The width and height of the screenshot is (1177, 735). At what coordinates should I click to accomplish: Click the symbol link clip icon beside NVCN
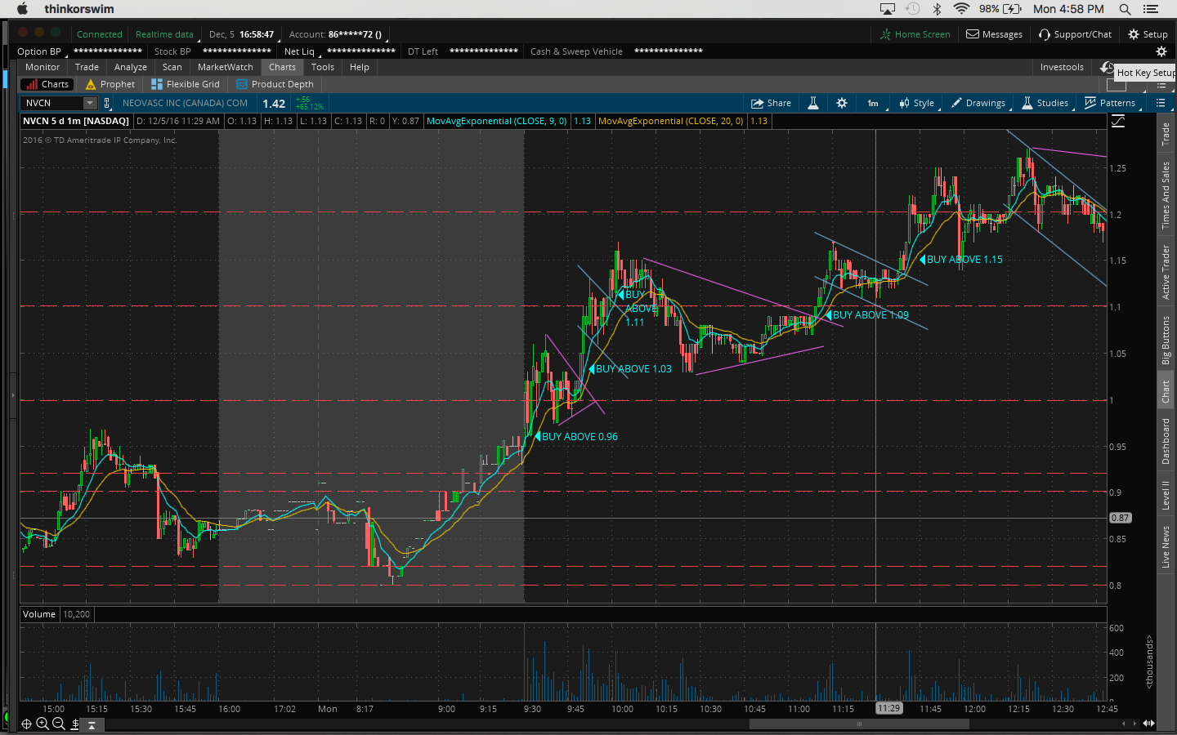tap(106, 103)
